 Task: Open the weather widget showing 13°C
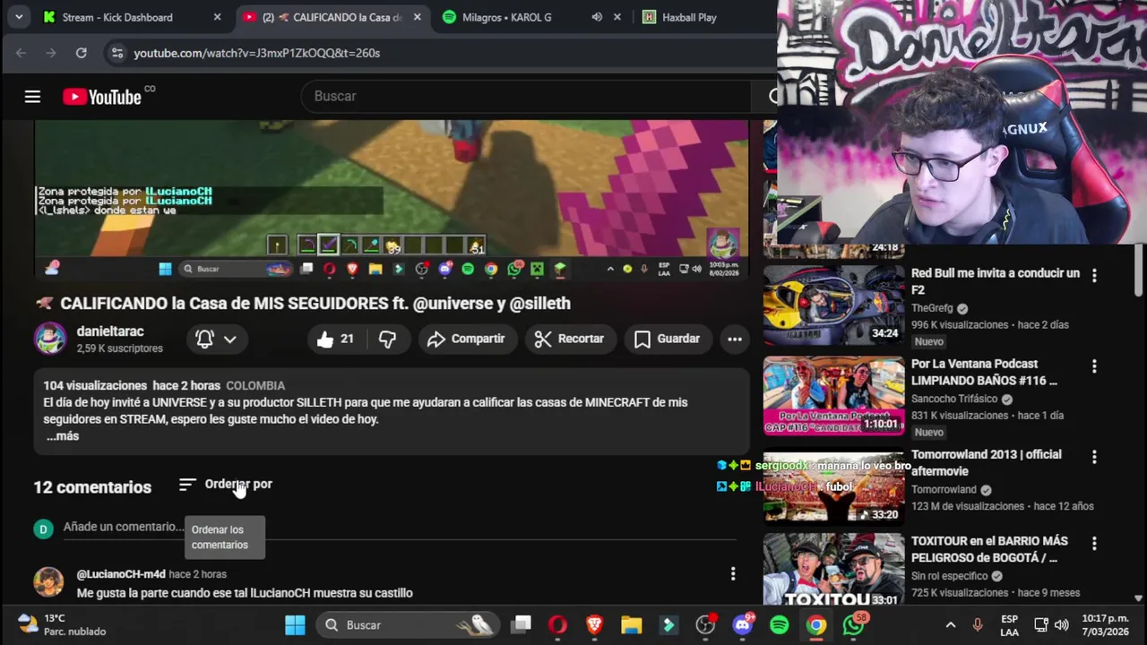63,625
